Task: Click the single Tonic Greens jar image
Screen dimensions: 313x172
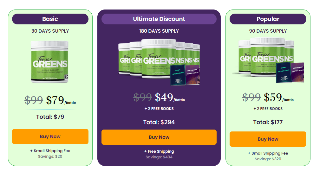Action: [50, 62]
